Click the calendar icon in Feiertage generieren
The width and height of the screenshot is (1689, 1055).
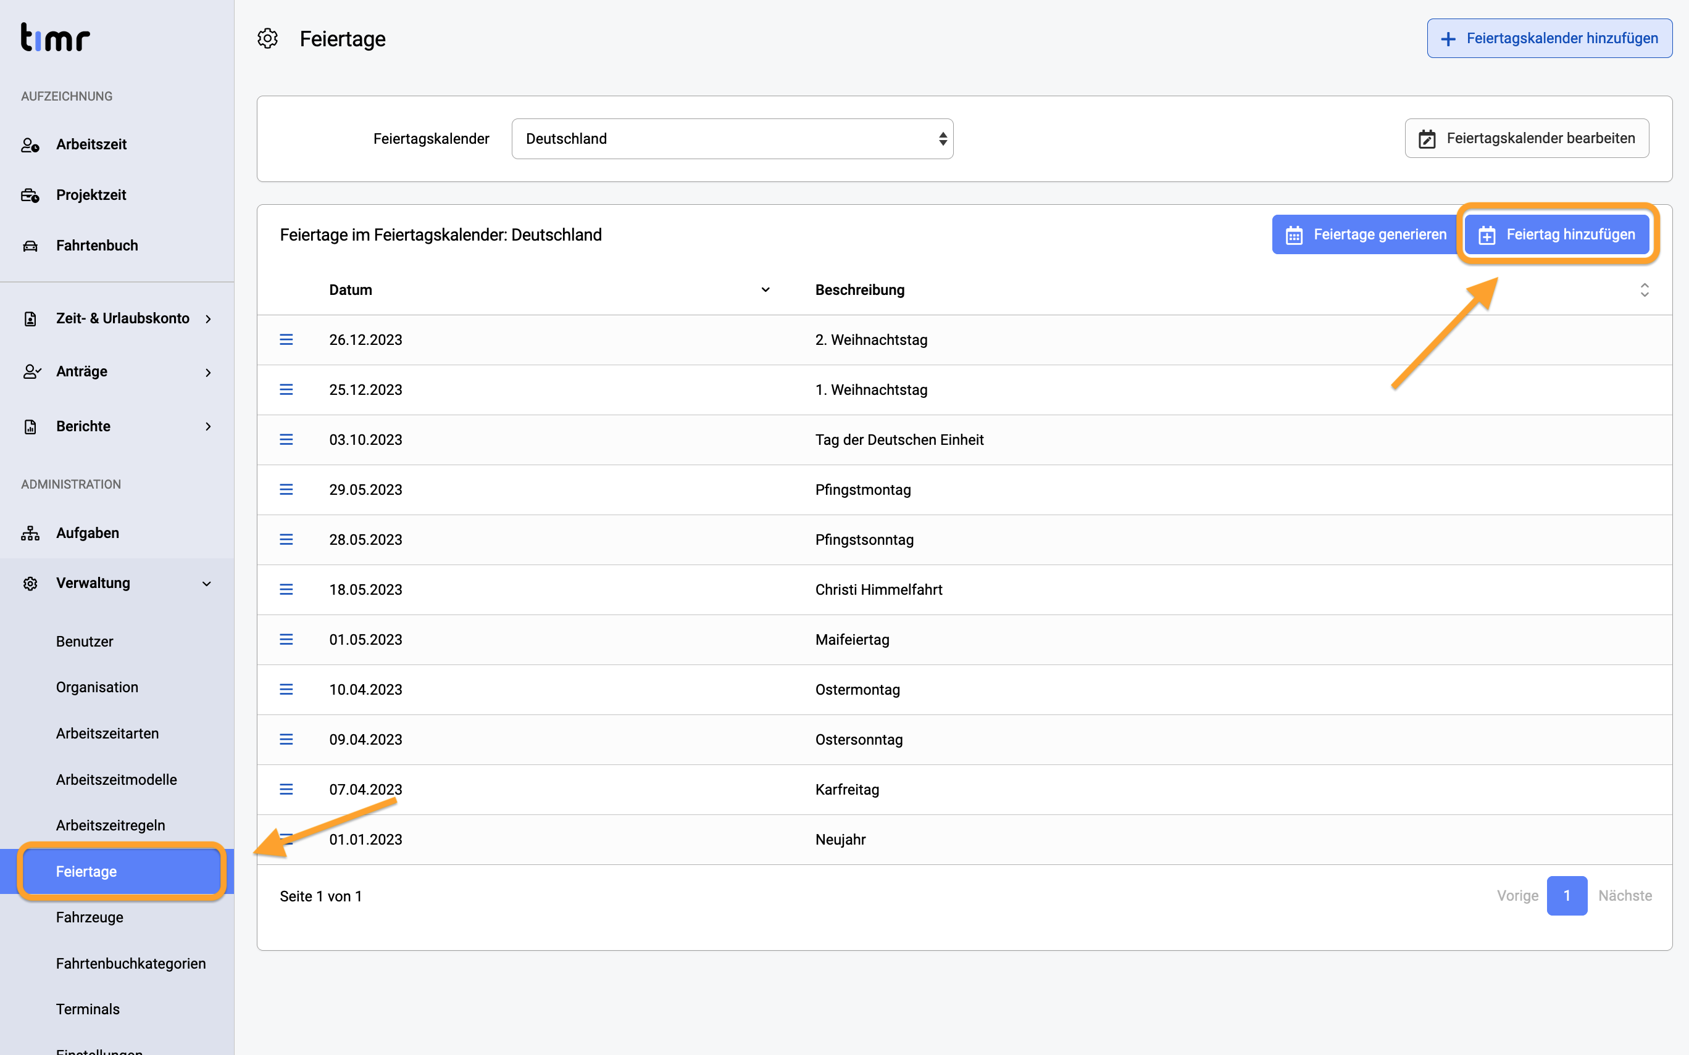[1295, 235]
